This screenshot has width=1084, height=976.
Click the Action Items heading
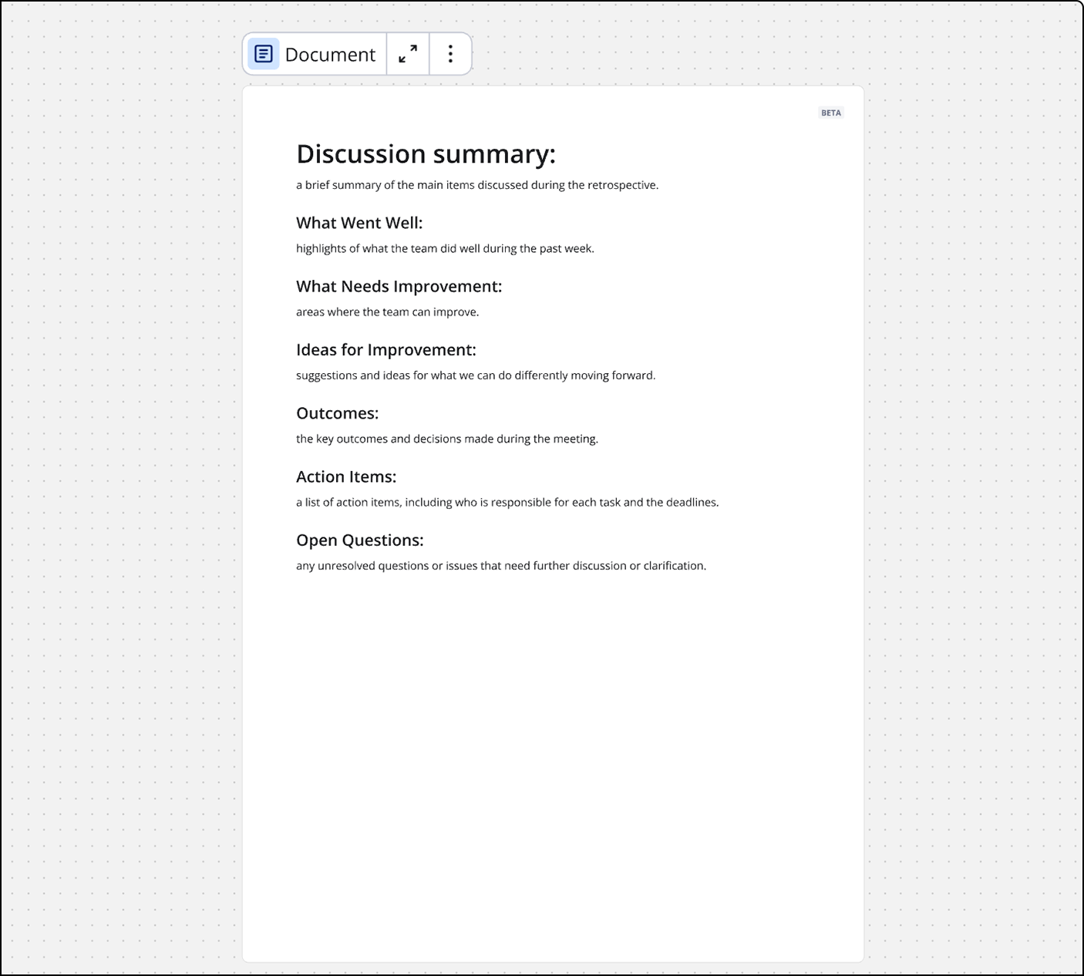(346, 476)
